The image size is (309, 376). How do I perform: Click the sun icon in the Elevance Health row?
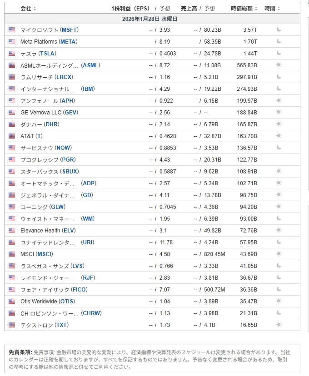(279, 230)
